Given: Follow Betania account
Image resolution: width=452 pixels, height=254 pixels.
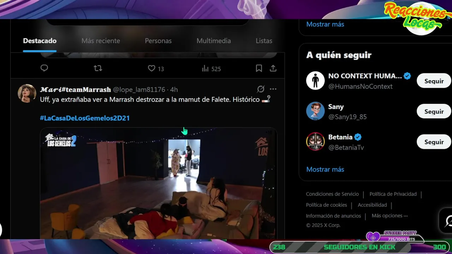Looking at the screenshot, I should click(434, 142).
